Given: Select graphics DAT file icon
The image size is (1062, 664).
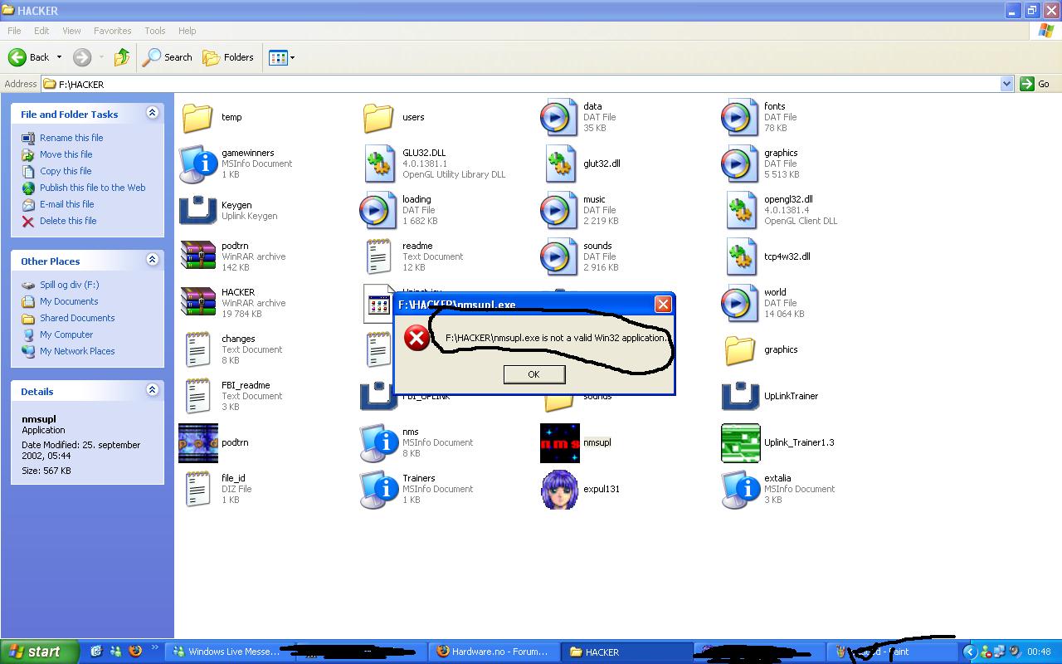Looking at the screenshot, I should pos(740,164).
